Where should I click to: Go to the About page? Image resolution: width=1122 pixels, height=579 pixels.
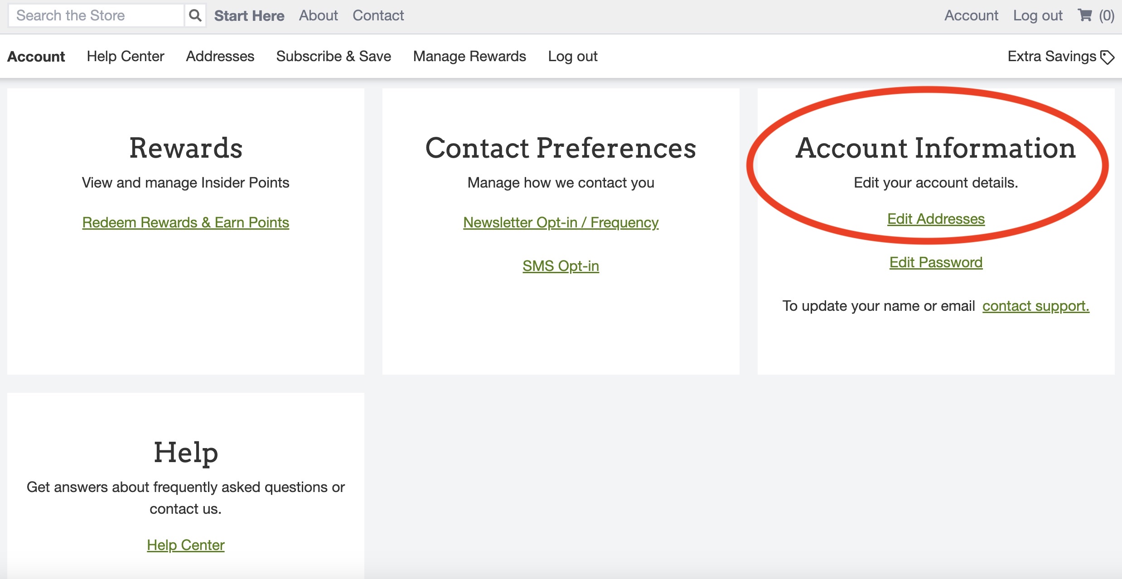(318, 15)
